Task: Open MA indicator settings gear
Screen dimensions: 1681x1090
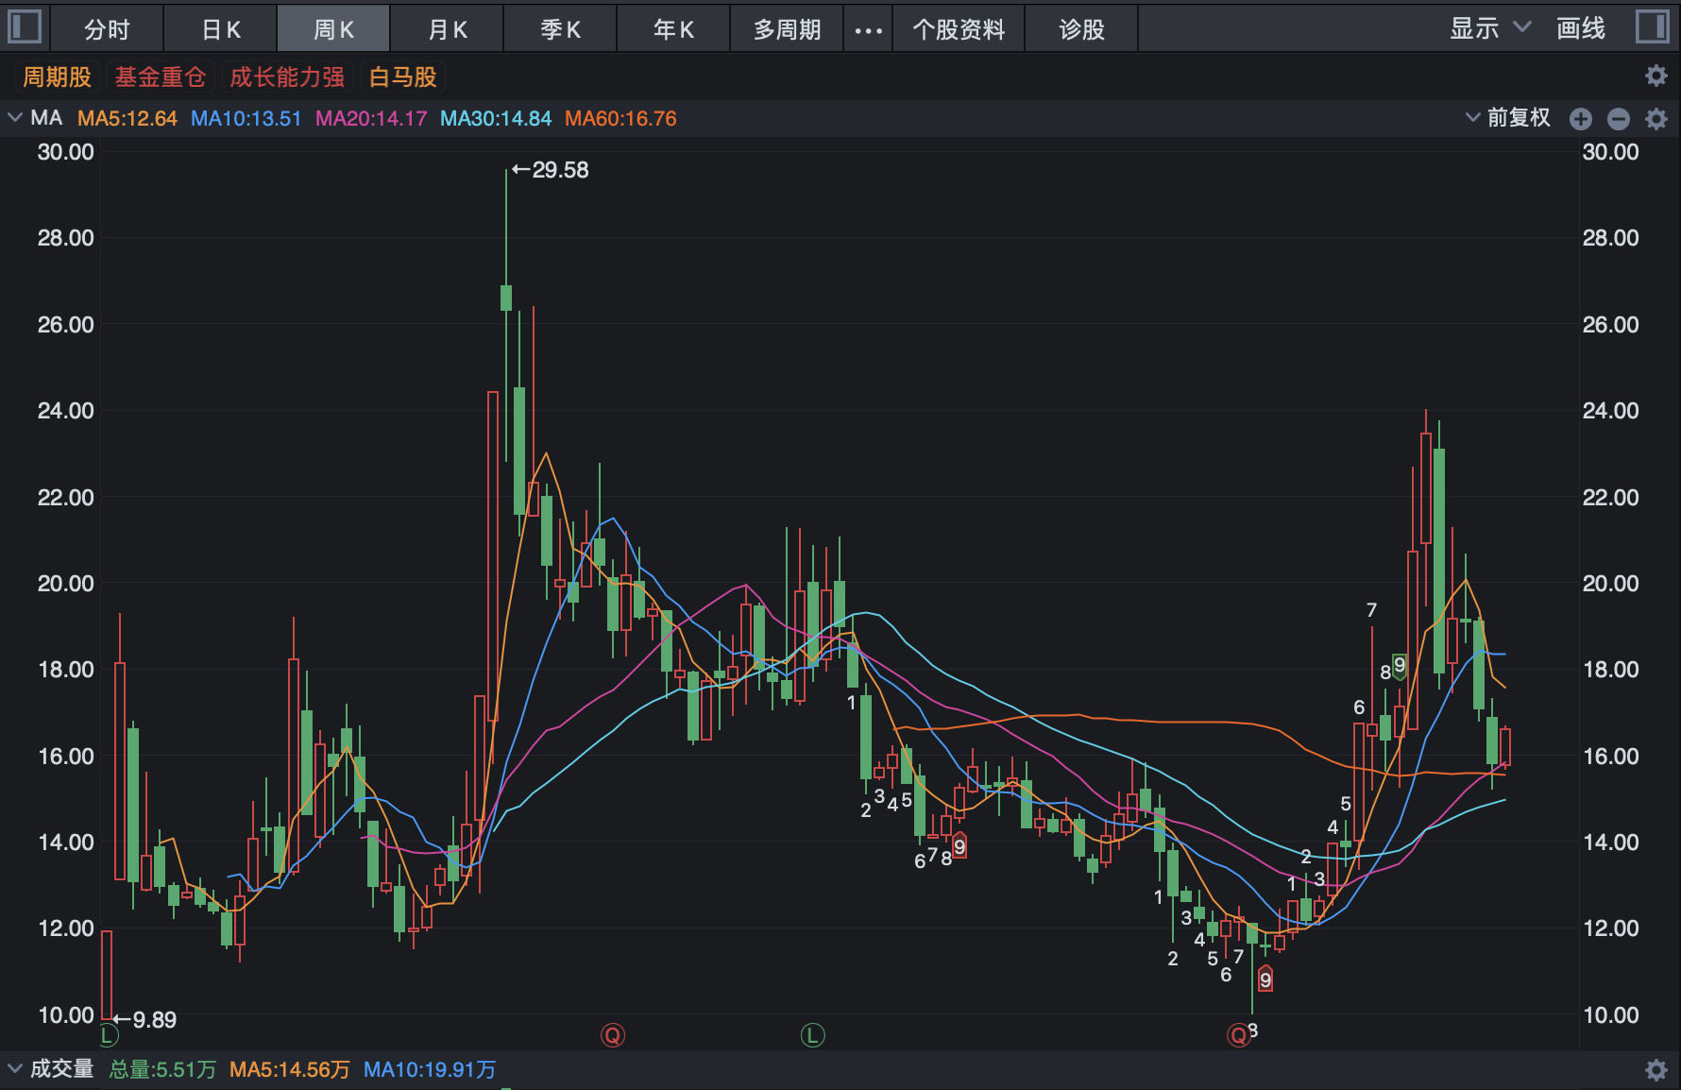Action: pyautogui.click(x=1656, y=119)
